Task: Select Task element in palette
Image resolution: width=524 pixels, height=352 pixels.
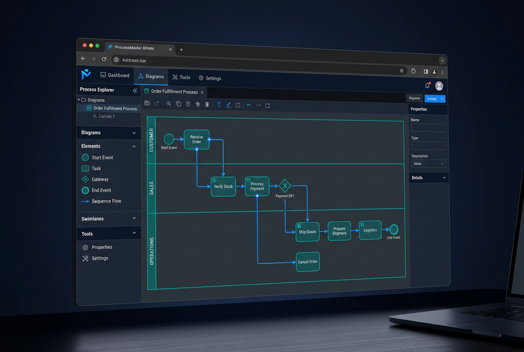Action: tap(91, 168)
